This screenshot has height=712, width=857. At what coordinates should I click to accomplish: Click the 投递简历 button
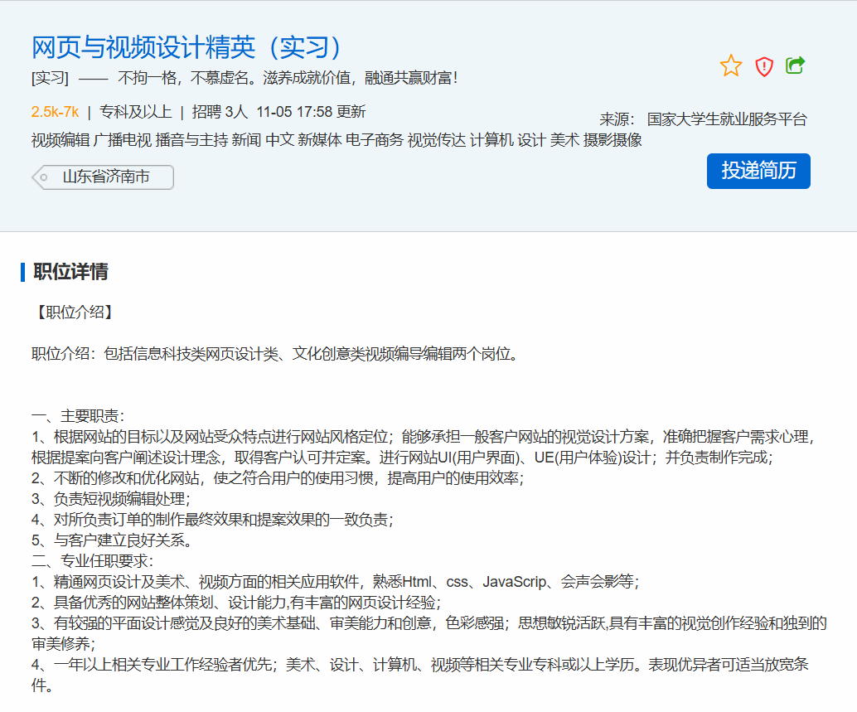point(758,171)
